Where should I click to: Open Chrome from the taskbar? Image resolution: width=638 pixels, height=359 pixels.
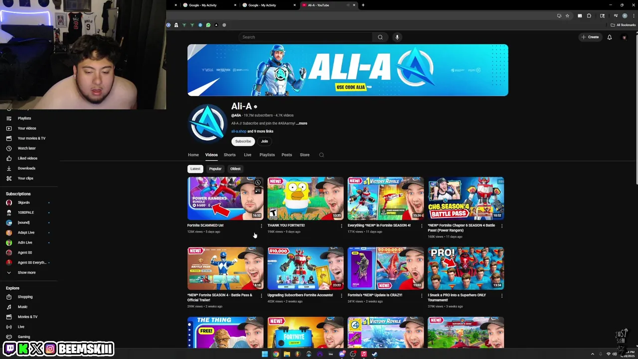(276, 354)
